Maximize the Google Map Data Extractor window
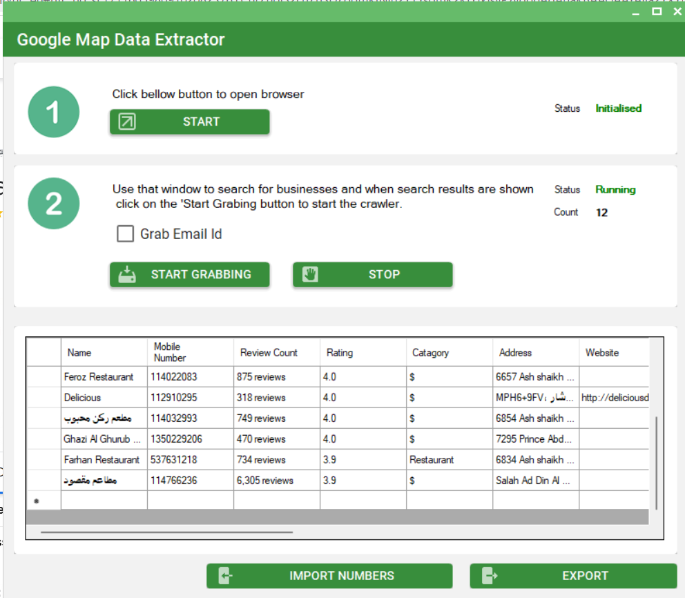Viewport: 685px width, 598px height. [657, 11]
